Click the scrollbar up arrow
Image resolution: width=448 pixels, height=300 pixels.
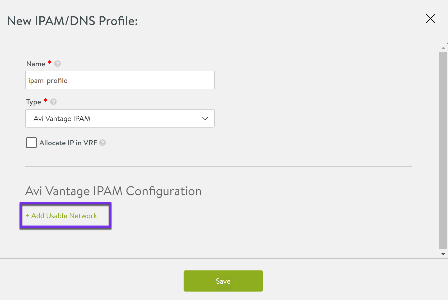coord(443,48)
